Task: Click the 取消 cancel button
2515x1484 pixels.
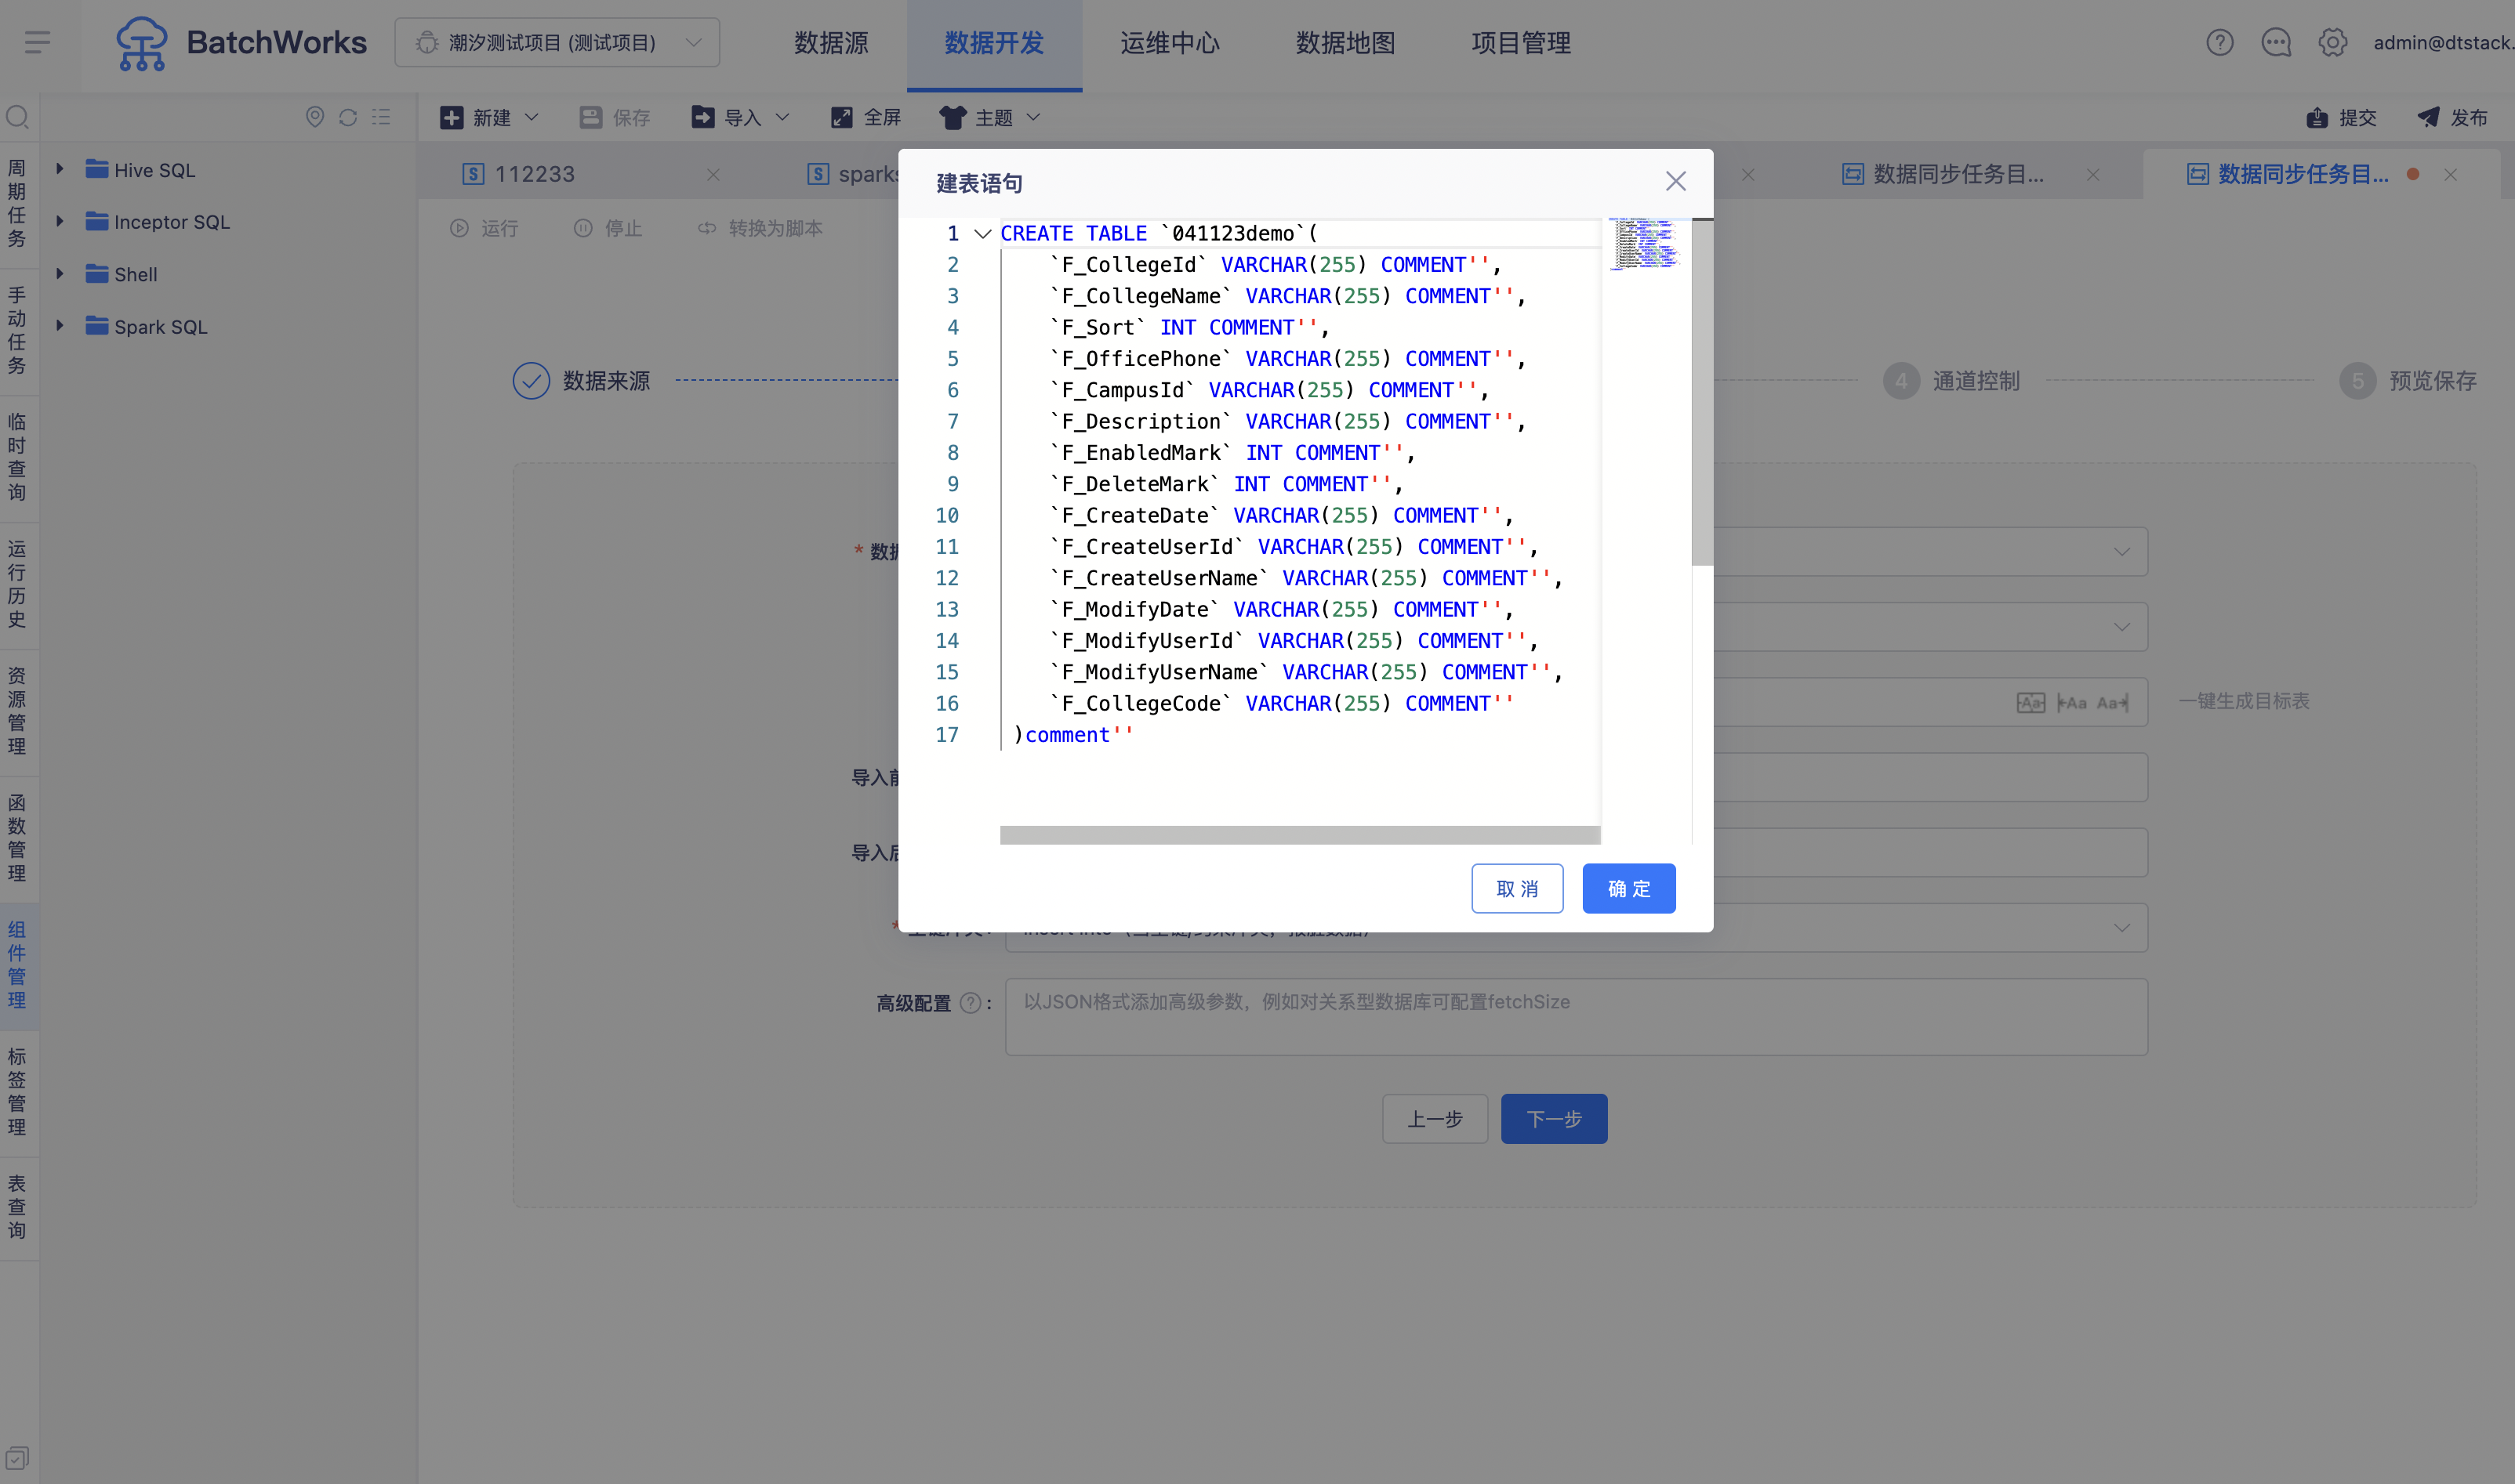Action: [1516, 888]
